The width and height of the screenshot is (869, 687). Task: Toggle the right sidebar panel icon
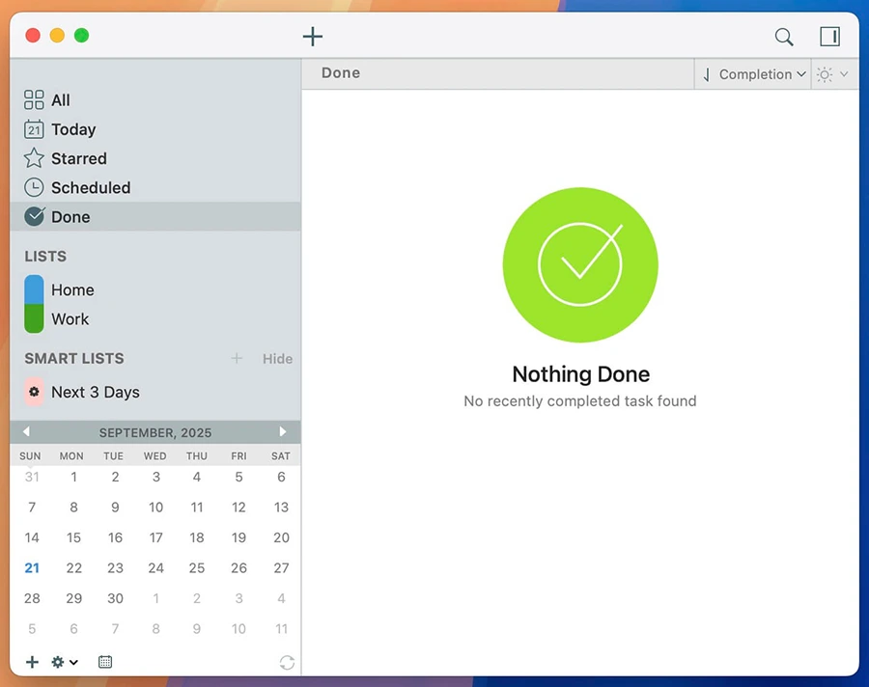point(829,37)
